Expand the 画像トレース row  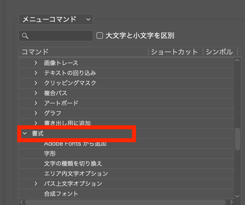(36, 63)
